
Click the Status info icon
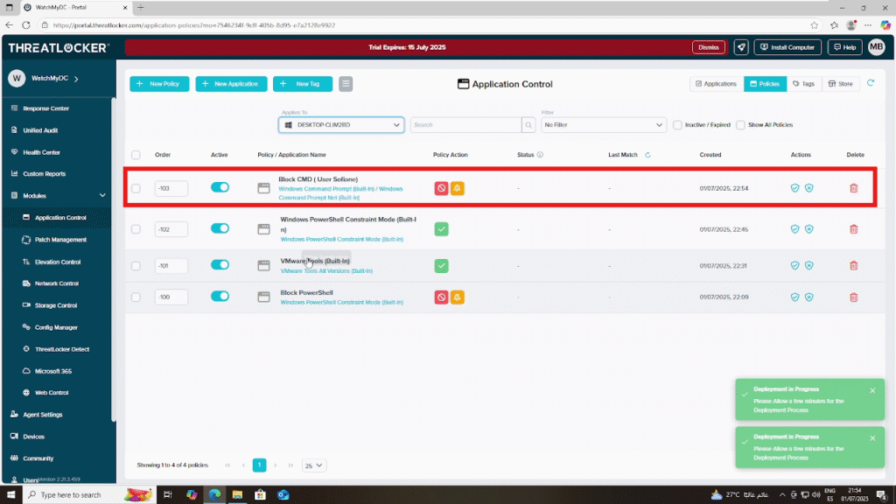pyautogui.click(x=540, y=155)
